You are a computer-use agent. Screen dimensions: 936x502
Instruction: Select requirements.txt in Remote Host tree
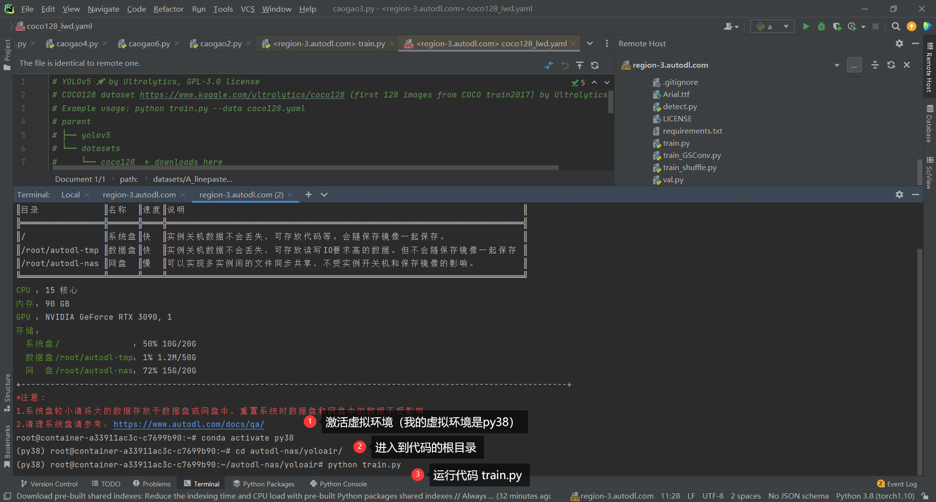[688, 131]
